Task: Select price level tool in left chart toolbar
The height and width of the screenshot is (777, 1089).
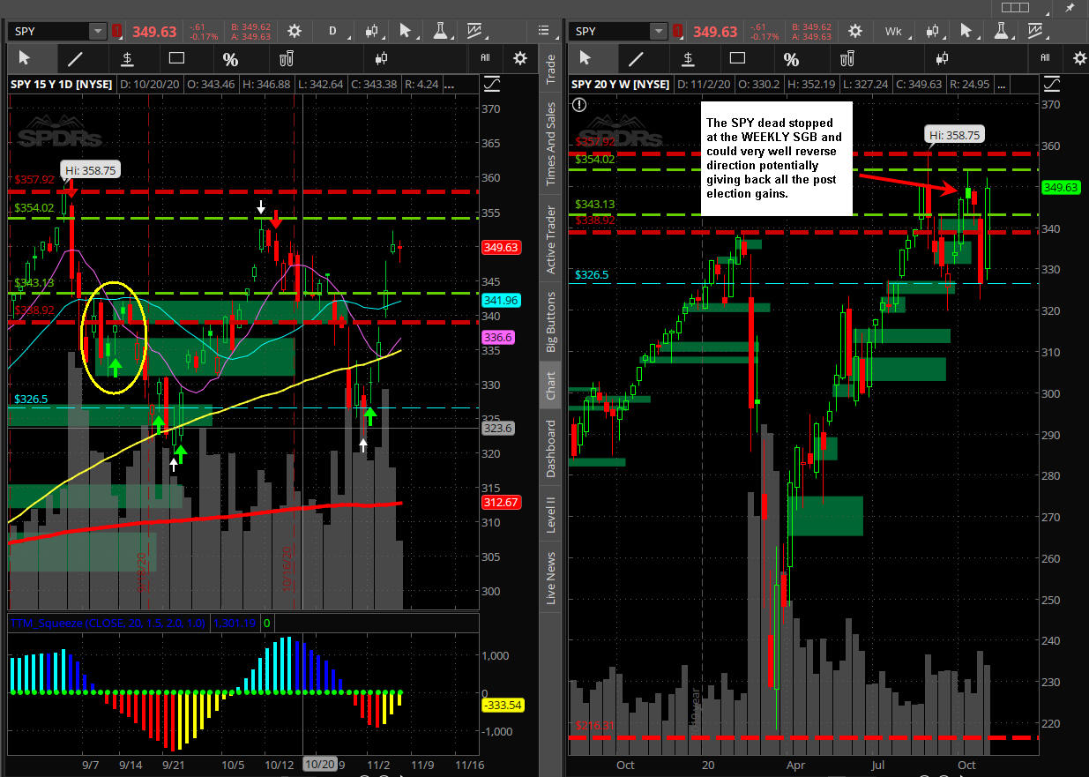Action: coord(127,59)
